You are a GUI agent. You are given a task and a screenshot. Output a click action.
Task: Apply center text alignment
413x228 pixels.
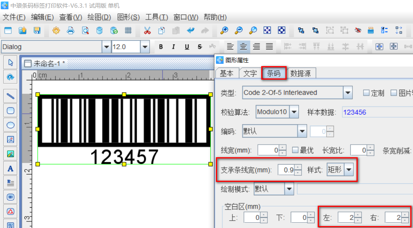[243, 47]
